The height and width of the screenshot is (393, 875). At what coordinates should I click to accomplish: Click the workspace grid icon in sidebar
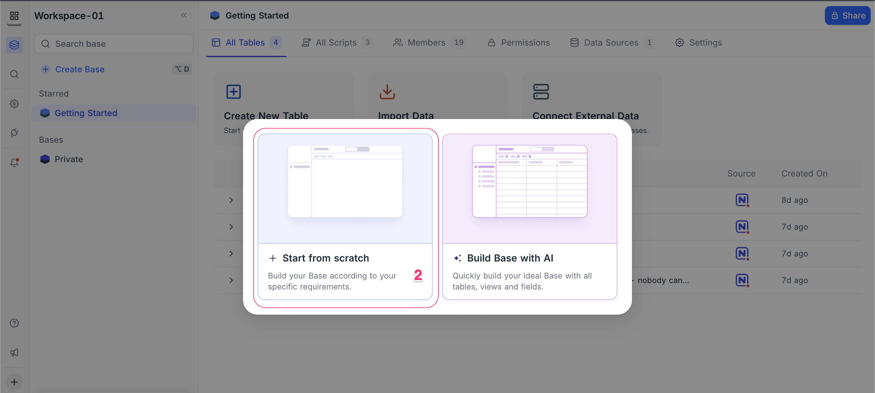(14, 15)
